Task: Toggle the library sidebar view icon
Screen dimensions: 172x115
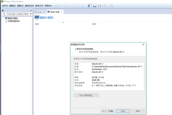Action: tap(90, 6)
